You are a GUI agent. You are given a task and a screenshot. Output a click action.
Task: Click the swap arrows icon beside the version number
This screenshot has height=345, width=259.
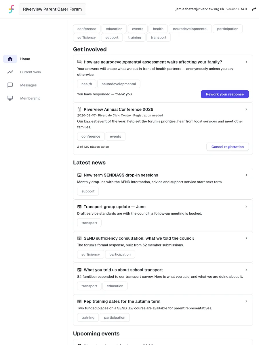coord(254,9)
